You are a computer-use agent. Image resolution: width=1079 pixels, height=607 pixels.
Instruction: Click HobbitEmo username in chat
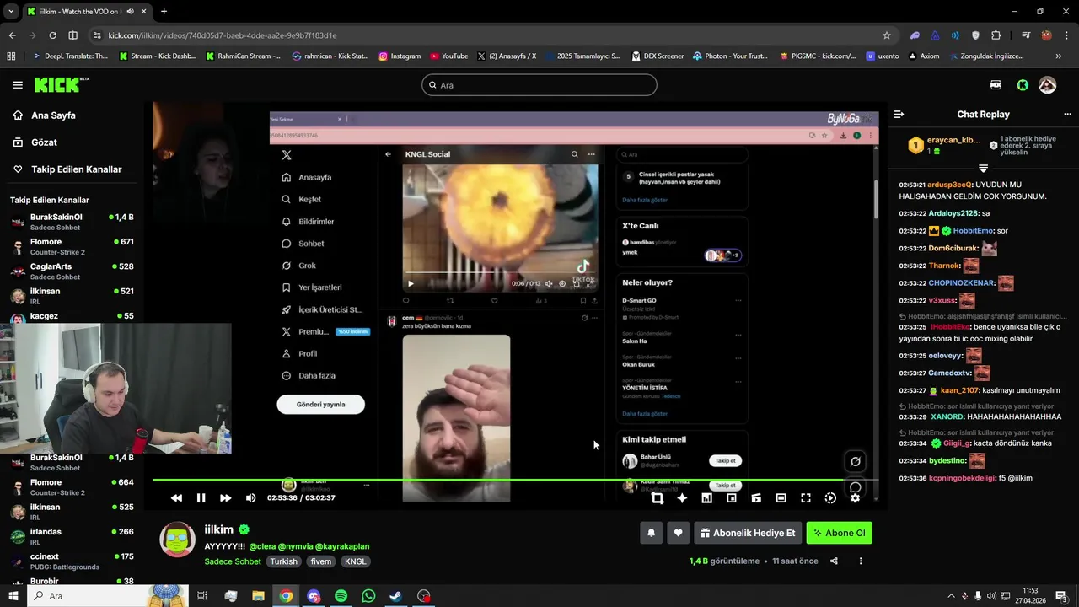(973, 231)
